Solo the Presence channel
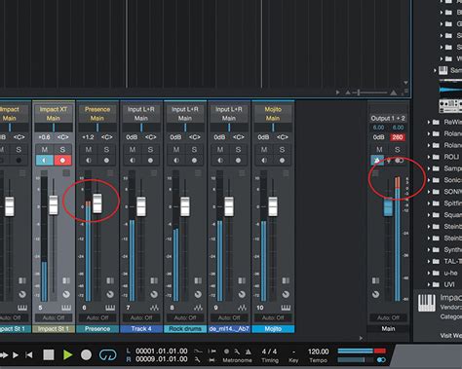Viewport: 462px width, 369px height. pyautogui.click(x=106, y=150)
